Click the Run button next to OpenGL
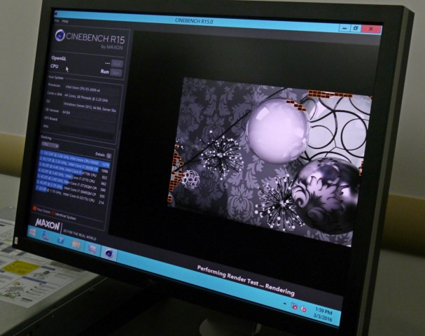The width and height of the screenshot is (425, 336). [117, 64]
